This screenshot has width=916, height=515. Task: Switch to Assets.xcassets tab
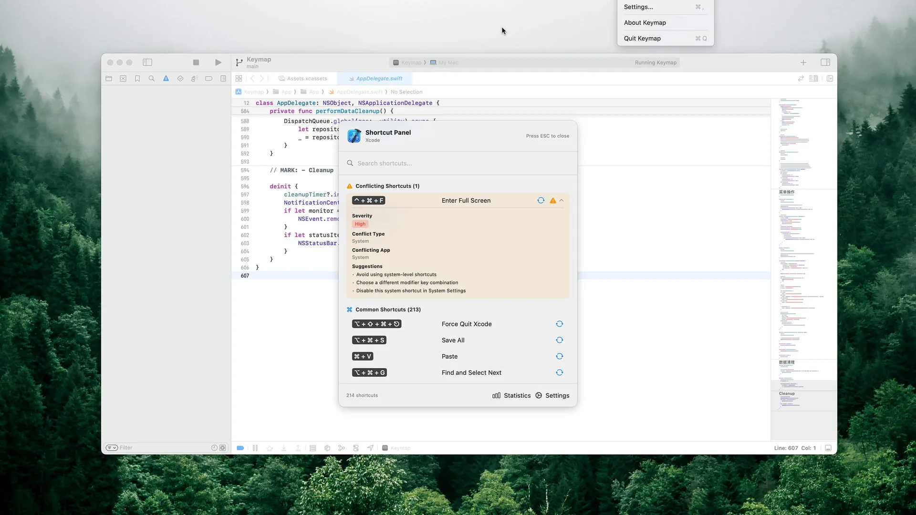tap(303, 79)
